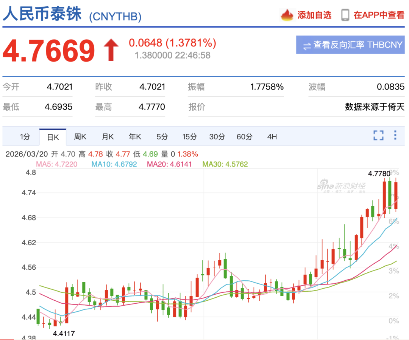Open the 60分 hourly chart tab
Viewport: 409px width, 340px height.
pos(244,137)
